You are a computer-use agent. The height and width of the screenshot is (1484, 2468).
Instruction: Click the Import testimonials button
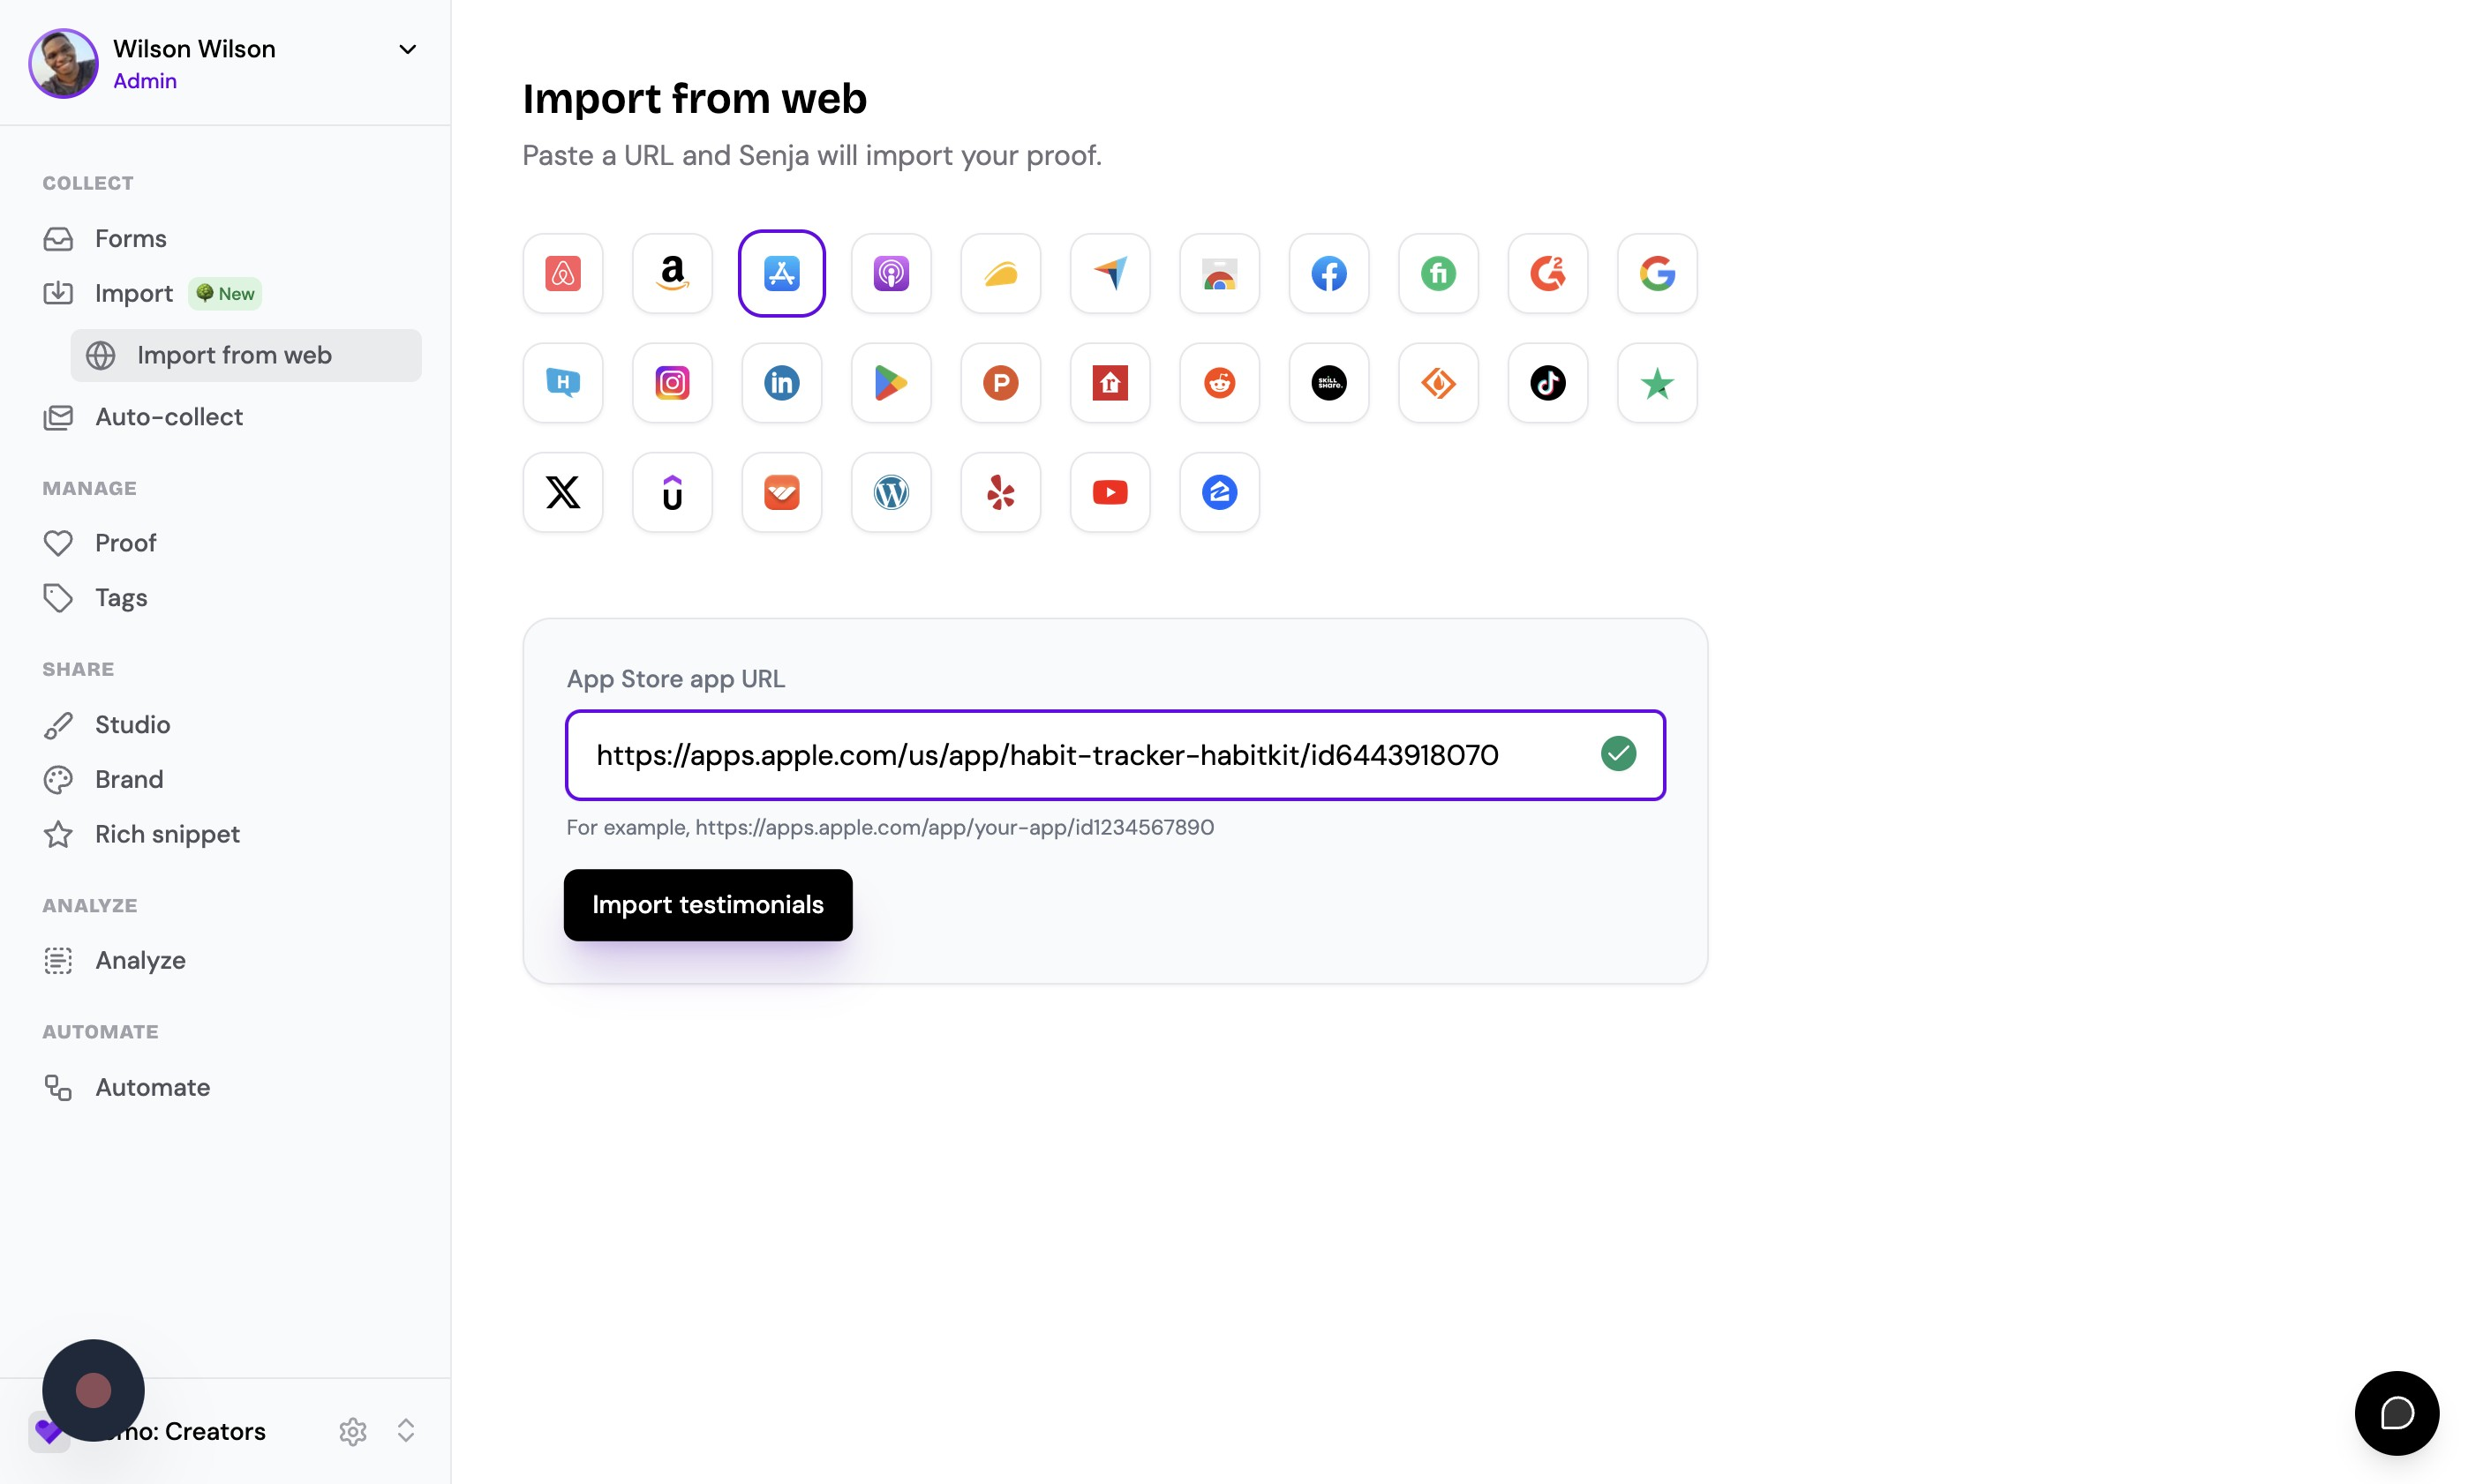coord(707,904)
